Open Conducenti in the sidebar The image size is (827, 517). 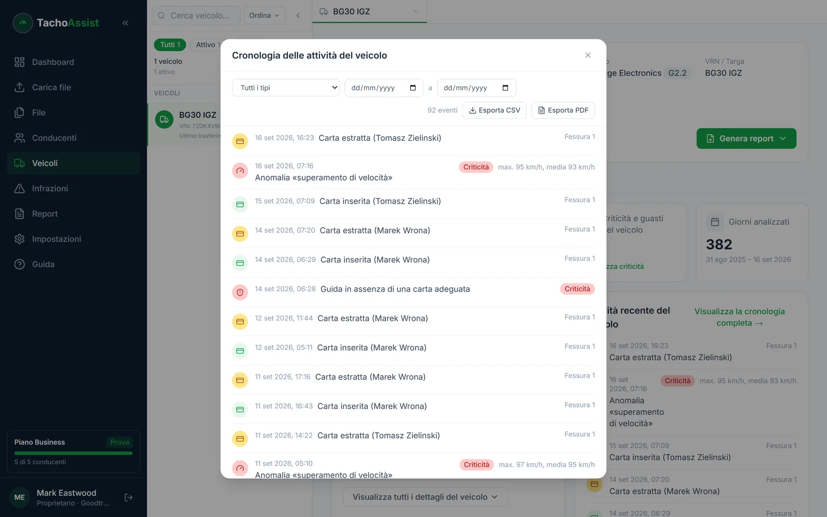coord(73,138)
